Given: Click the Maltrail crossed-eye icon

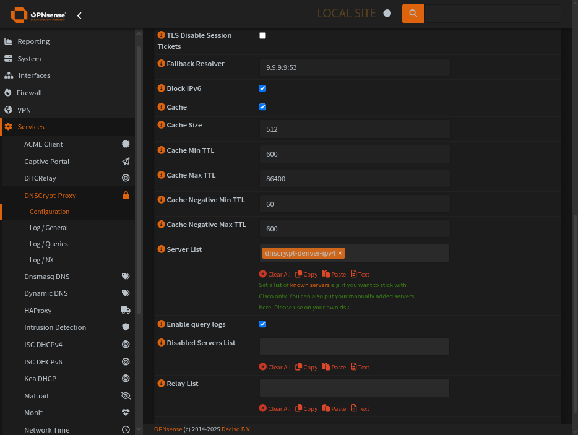Looking at the screenshot, I should [x=126, y=395].
